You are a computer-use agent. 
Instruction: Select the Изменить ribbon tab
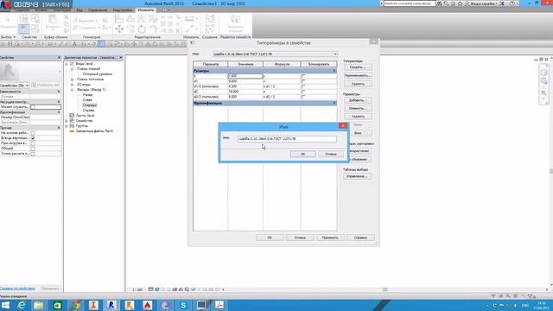(146, 10)
